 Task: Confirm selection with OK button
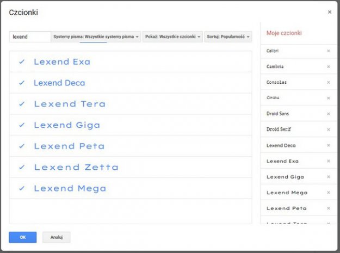[23, 237]
